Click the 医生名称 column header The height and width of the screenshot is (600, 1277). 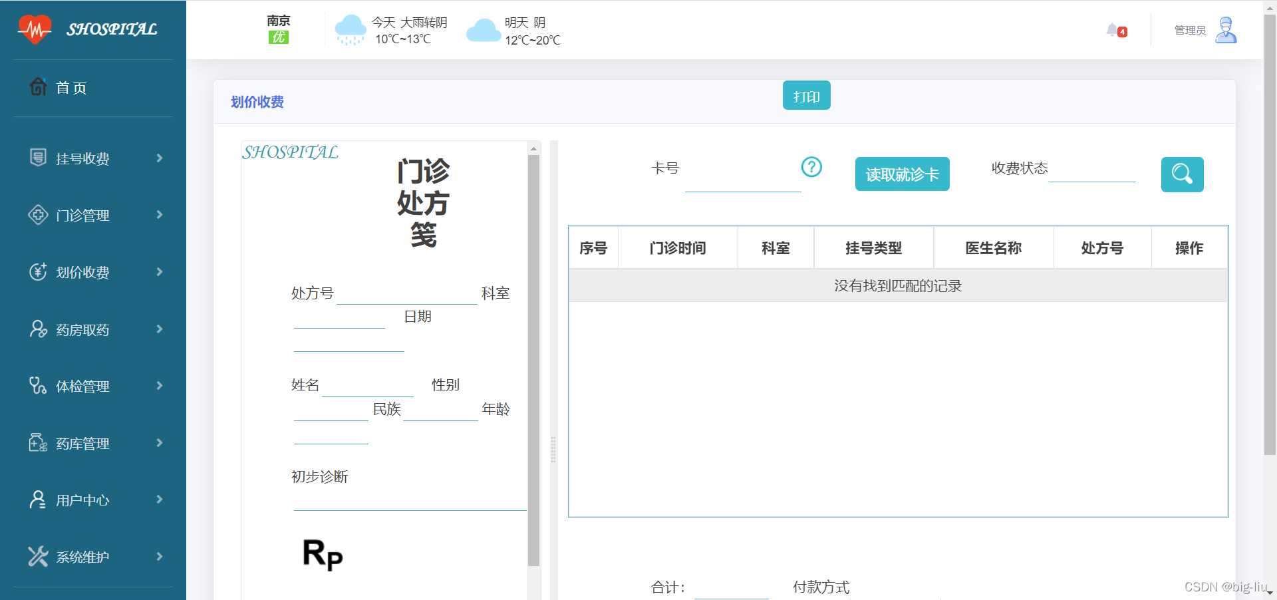993,248
